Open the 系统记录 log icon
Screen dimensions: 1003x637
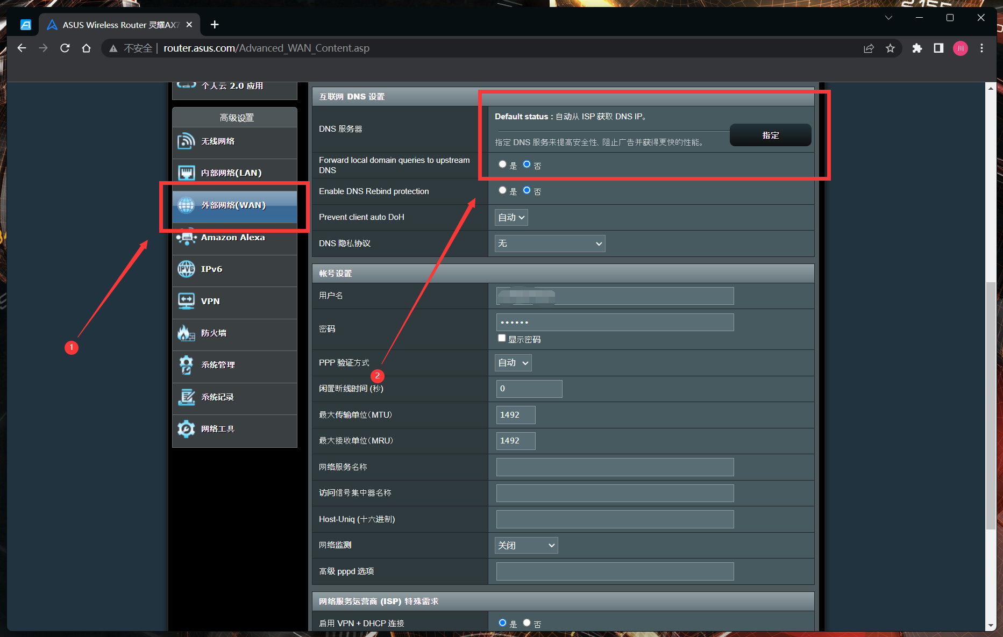point(186,397)
